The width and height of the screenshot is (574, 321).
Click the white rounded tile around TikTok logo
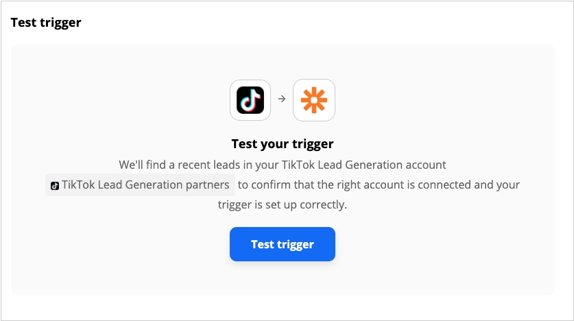(250, 100)
